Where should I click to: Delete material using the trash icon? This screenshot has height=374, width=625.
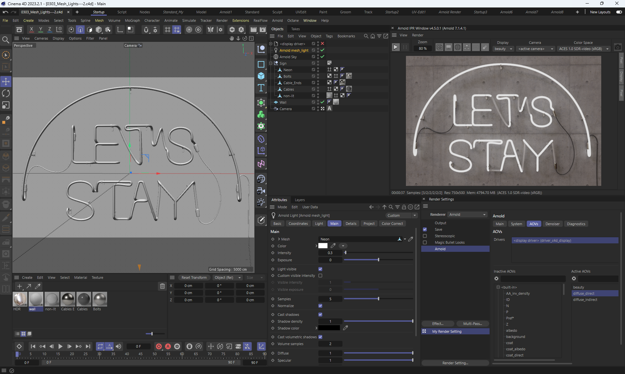pyautogui.click(x=162, y=286)
